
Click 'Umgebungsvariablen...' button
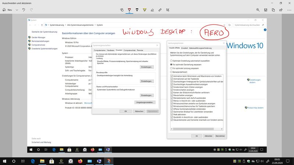(x=145, y=102)
